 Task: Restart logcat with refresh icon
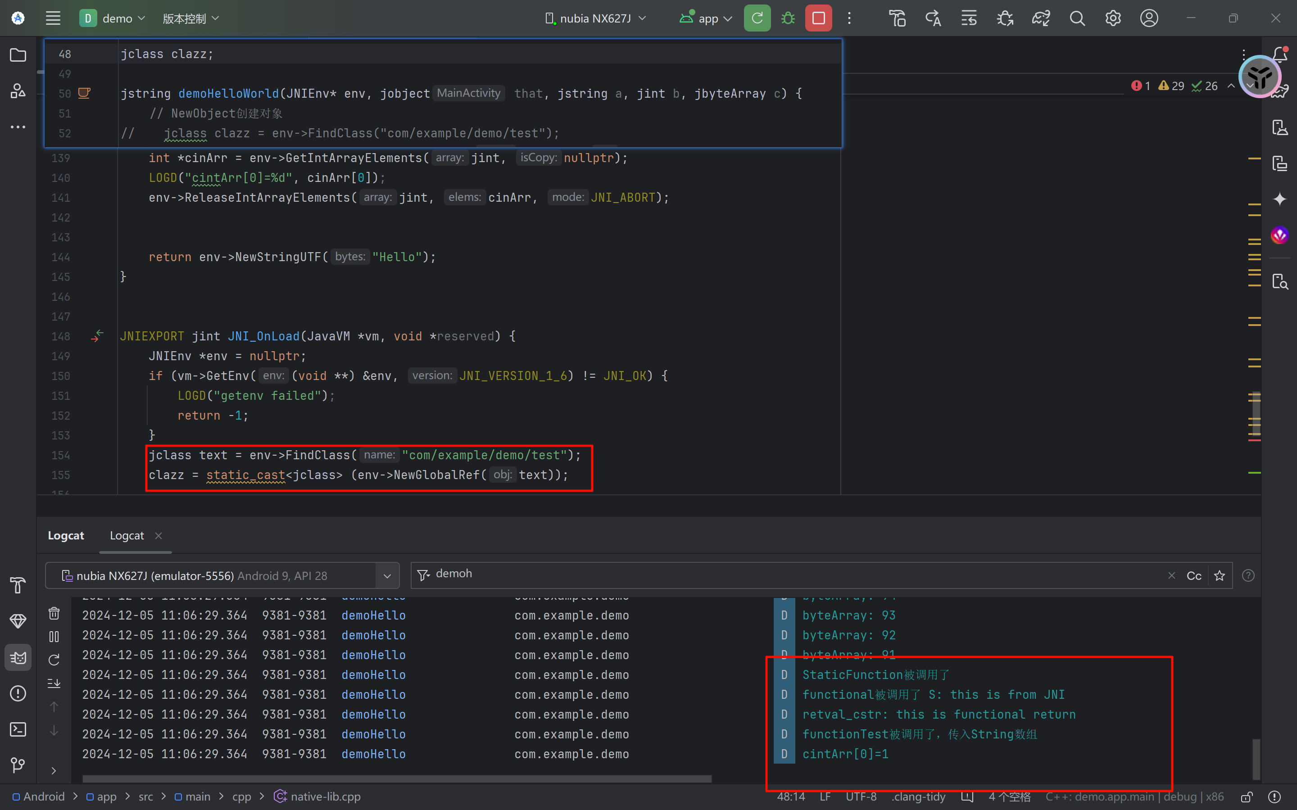point(54,660)
